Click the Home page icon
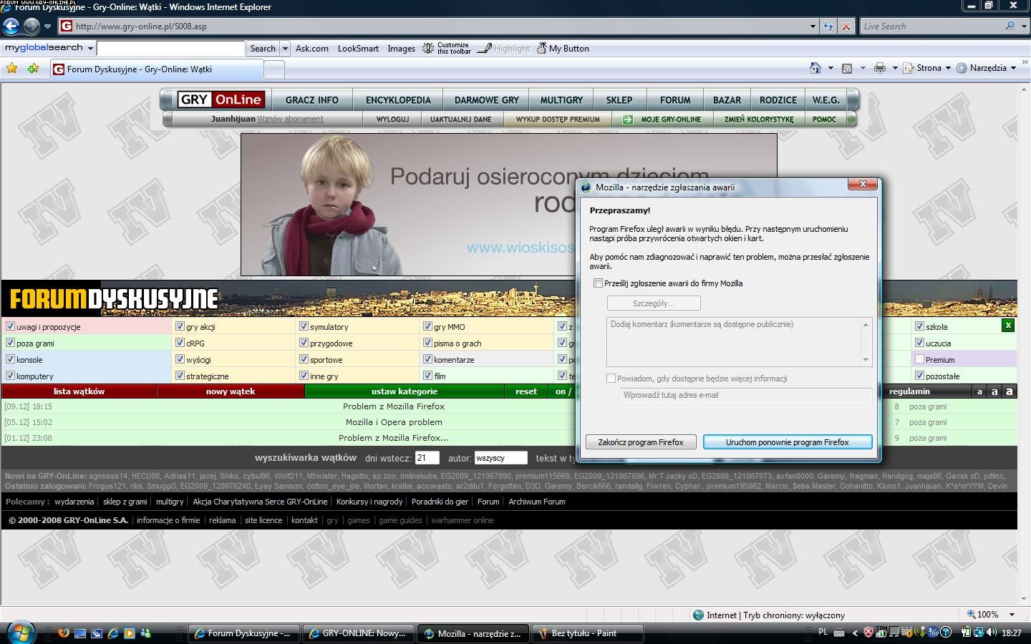 (x=815, y=68)
